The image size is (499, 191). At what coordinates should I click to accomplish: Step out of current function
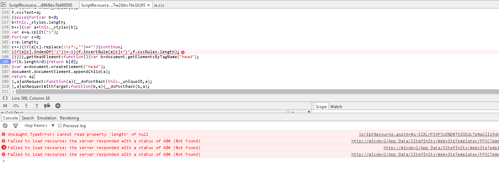point(37,106)
